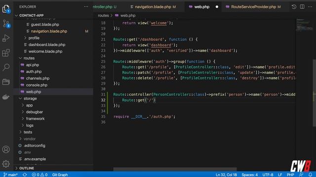Click the code minimap

[304, 25]
